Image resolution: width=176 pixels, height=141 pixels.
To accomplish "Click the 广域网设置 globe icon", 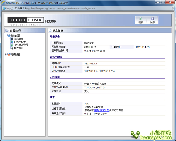I will pos(12,42).
